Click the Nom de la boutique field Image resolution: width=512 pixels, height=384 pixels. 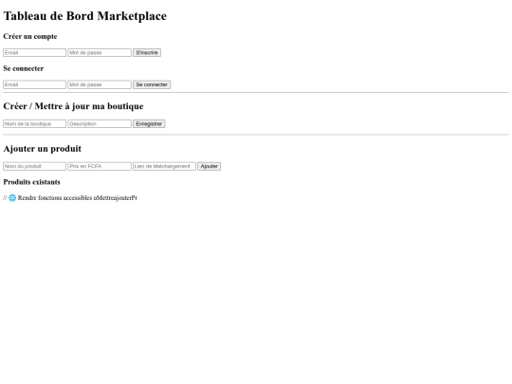35,124
